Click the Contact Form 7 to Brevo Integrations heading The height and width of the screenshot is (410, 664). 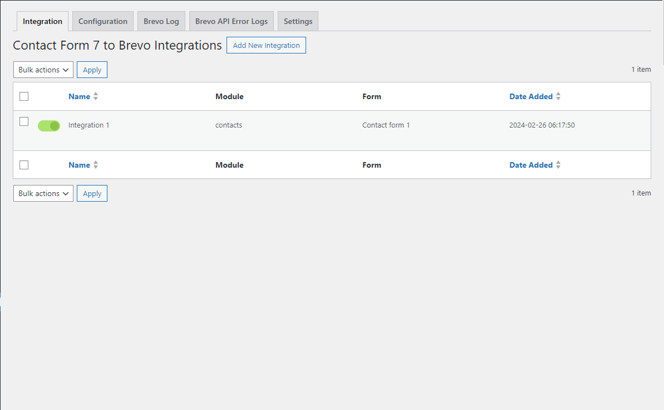pyautogui.click(x=117, y=45)
